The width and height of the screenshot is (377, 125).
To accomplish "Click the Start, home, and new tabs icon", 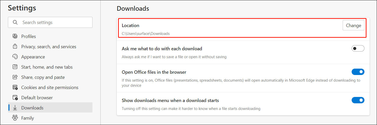I will click(15, 67).
